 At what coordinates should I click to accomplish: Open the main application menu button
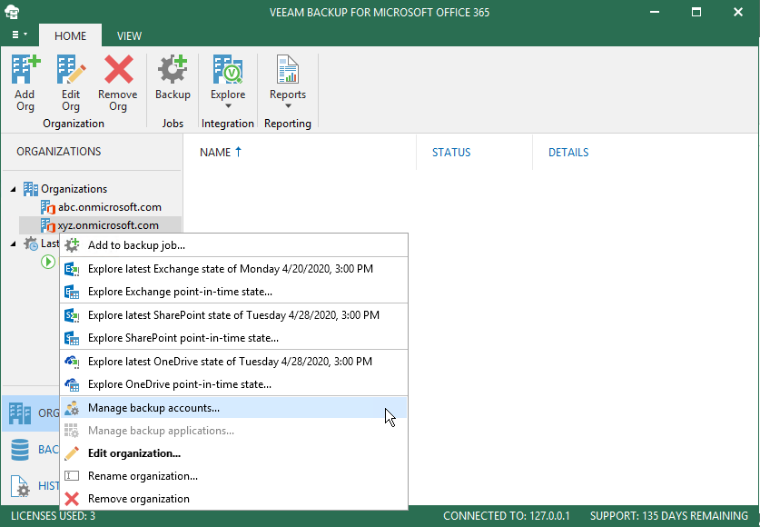[19, 35]
